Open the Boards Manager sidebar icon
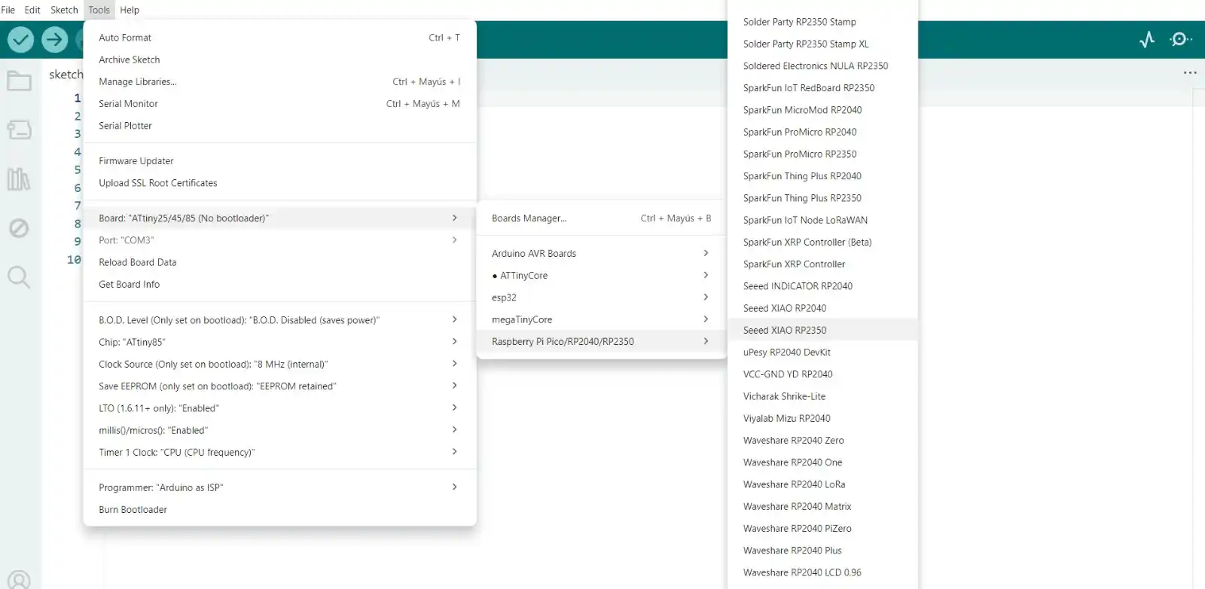1205x589 pixels. coord(19,130)
